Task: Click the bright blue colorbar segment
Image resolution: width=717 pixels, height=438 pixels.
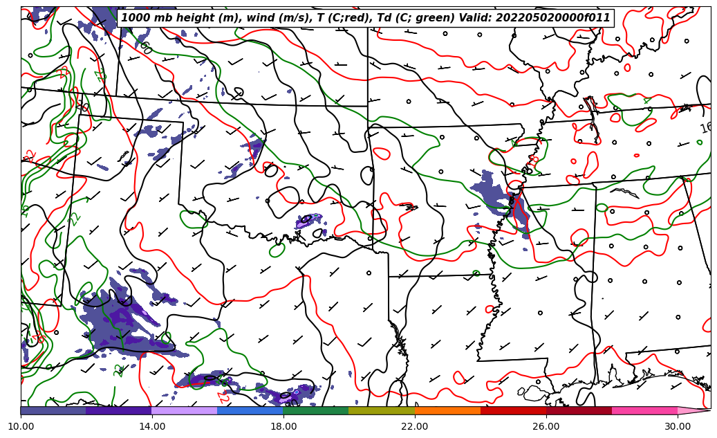Action: tap(250, 410)
